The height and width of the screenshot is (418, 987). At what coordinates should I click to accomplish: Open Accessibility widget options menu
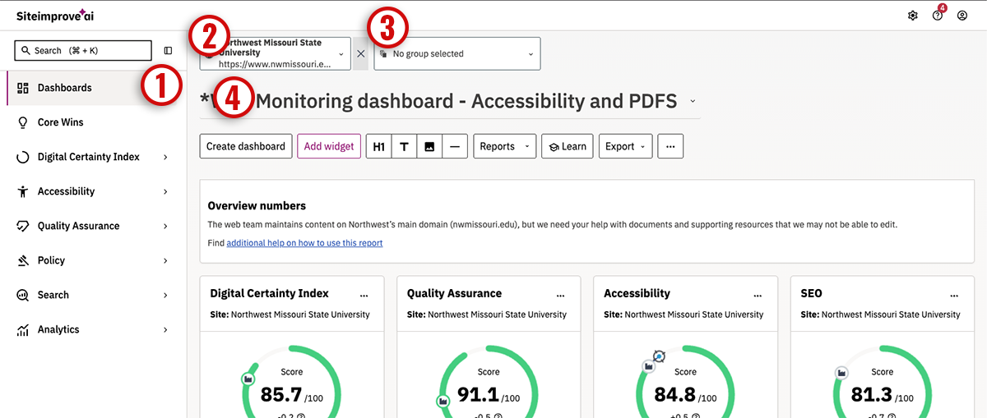tap(758, 294)
